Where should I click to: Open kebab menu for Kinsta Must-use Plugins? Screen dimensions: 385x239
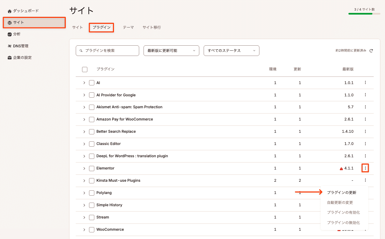365,180
